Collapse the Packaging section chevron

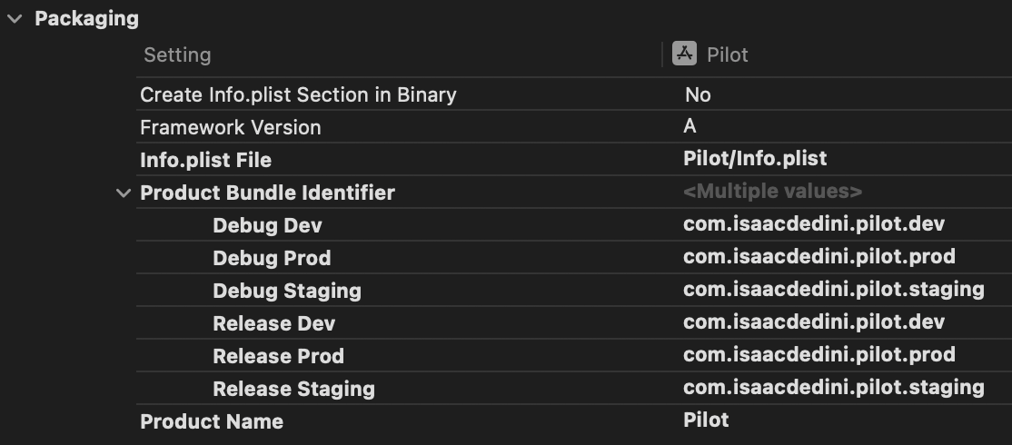coord(14,19)
